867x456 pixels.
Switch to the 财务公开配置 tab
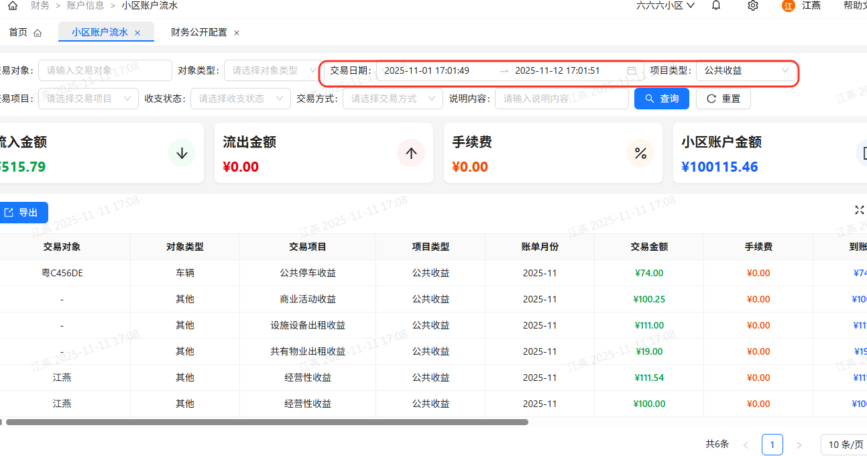[x=198, y=32]
